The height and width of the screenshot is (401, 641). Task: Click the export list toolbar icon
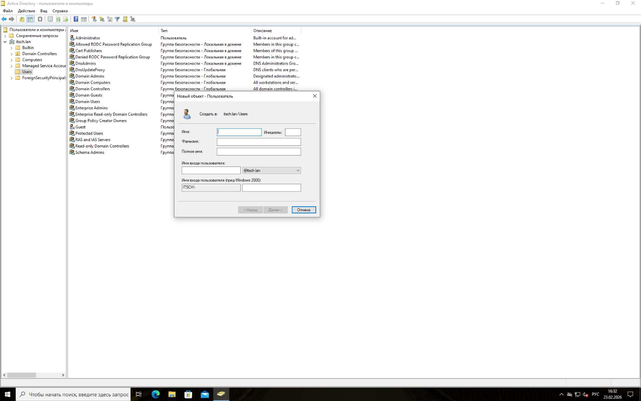[x=66, y=19]
